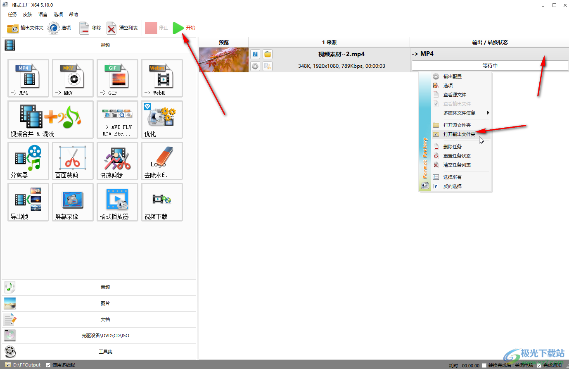Collapse the 视频 category header

pos(99,45)
